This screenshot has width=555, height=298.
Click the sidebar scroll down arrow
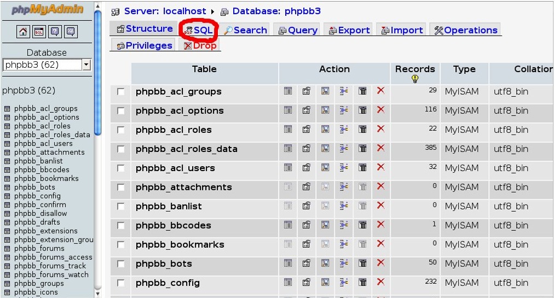[x=97, y=294]
